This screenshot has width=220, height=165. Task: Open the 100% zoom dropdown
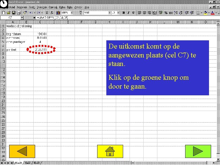pos(72,13)
